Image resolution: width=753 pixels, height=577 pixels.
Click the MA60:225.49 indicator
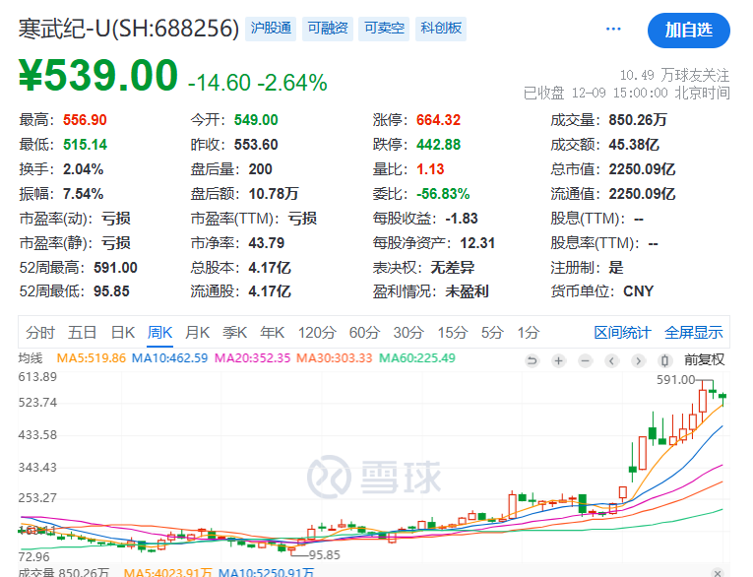pyautogui.click(x=417, y=358)
